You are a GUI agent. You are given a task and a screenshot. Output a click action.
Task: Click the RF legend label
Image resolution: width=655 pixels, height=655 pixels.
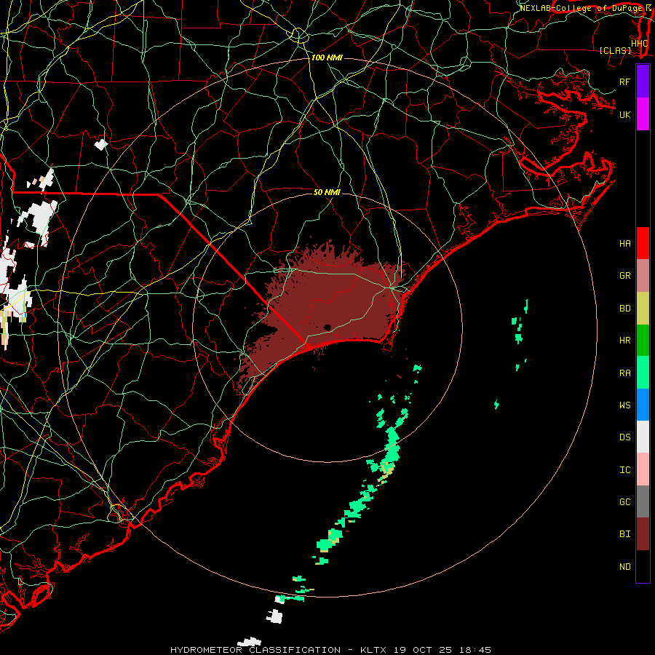point(624,82)
